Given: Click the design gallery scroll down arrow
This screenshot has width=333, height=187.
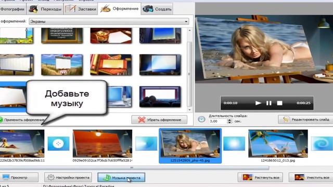Looking at the screenshot, I should tap(189, 110).
